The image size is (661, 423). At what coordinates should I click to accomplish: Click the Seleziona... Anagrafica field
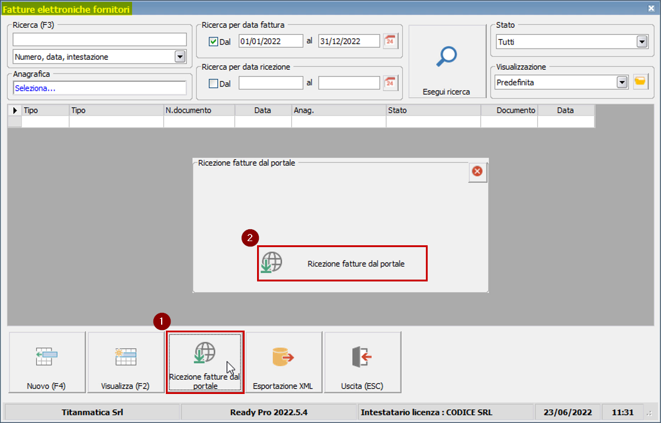point(100,88)
